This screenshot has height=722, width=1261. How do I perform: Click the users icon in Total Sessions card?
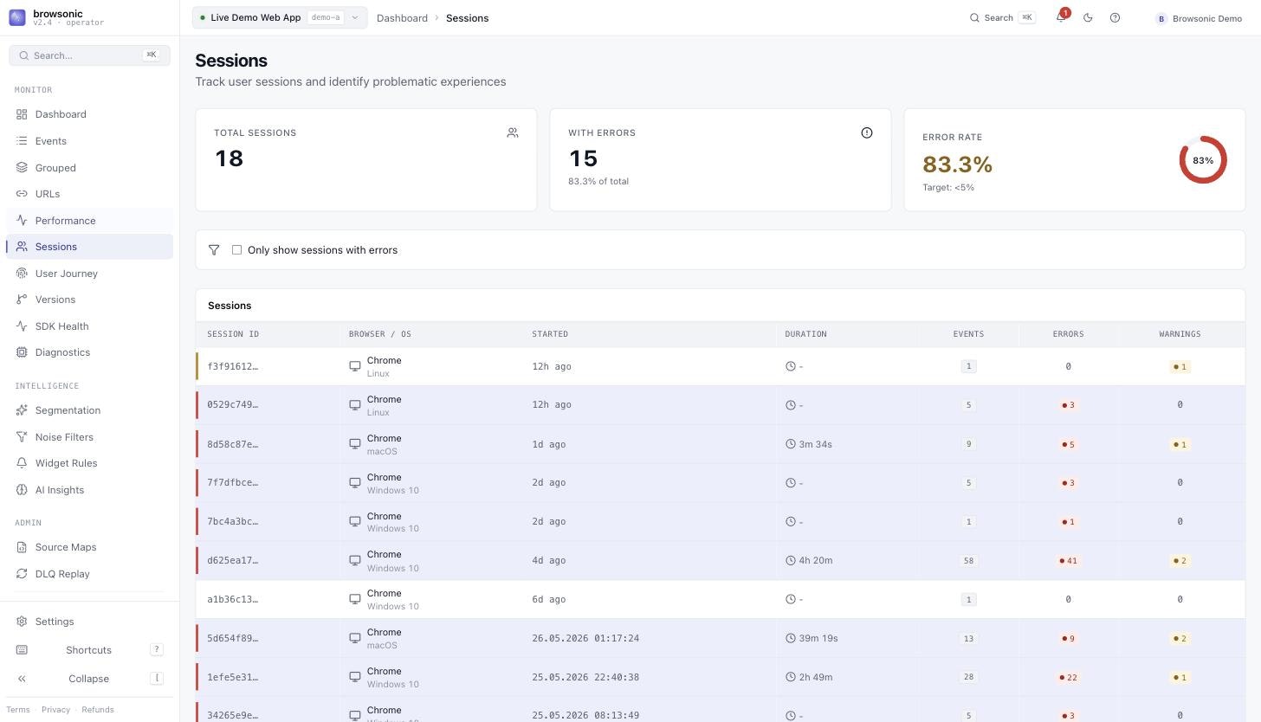(513, 132)
